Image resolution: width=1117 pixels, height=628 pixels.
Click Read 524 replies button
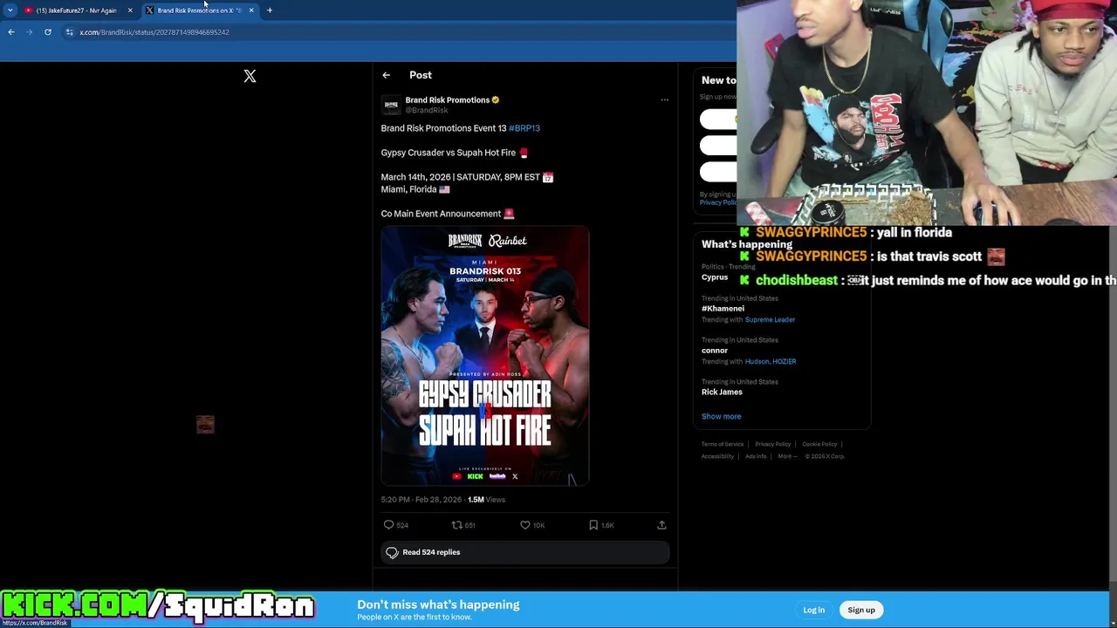525,552
